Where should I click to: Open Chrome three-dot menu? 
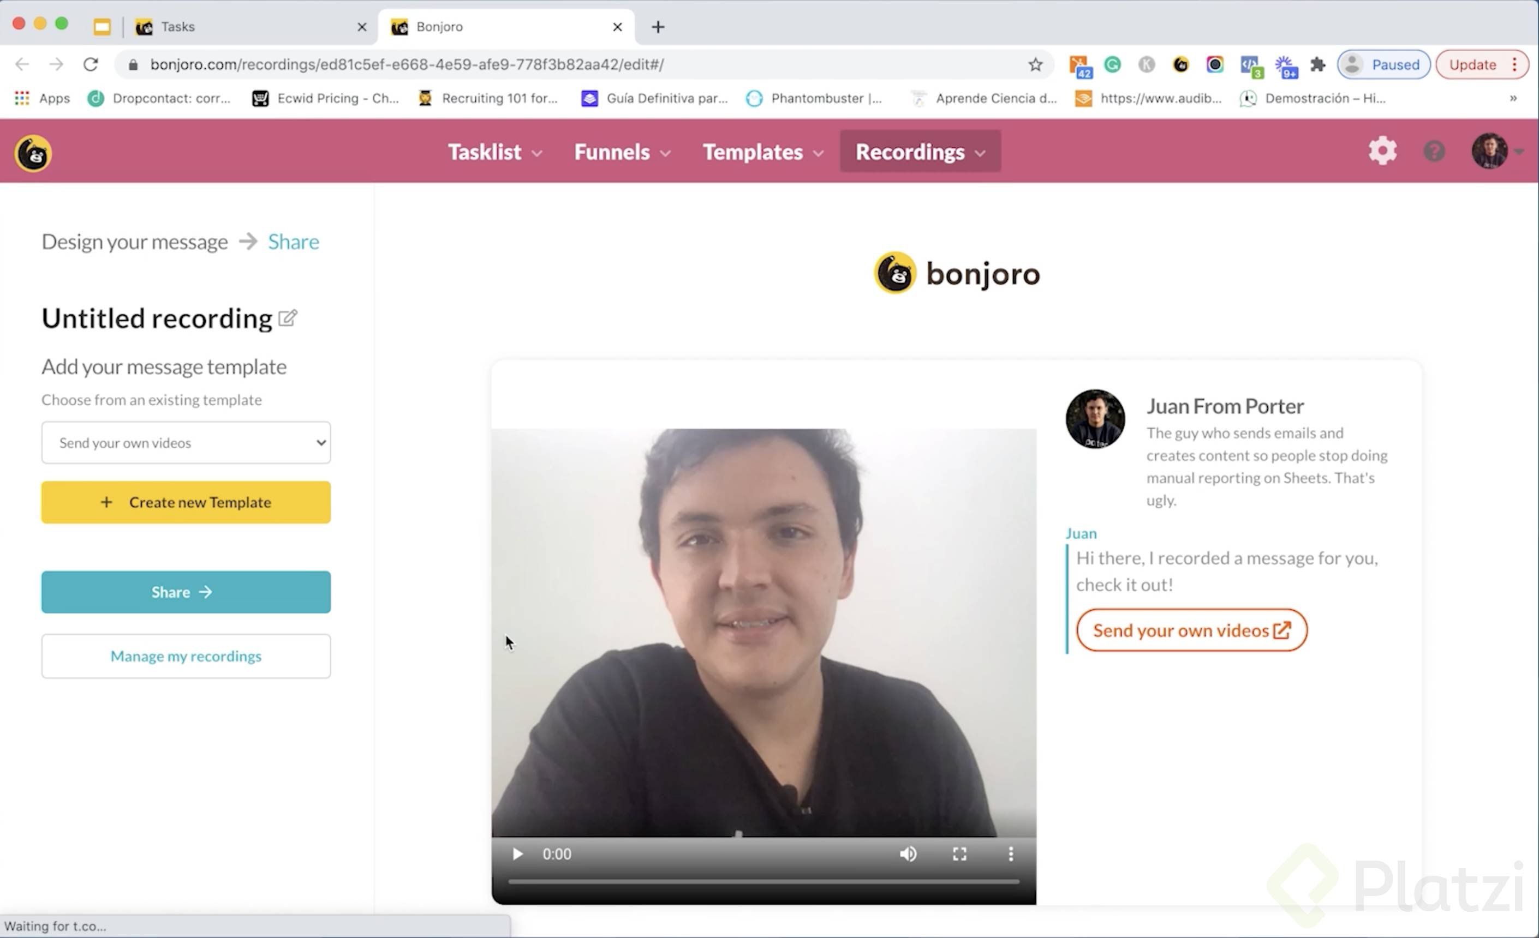click(1514, 64)
